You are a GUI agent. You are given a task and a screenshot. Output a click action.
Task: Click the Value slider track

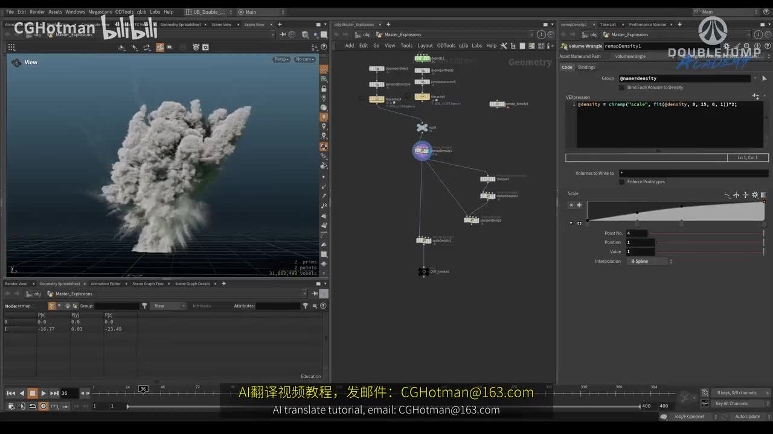(x=711, y=251)
